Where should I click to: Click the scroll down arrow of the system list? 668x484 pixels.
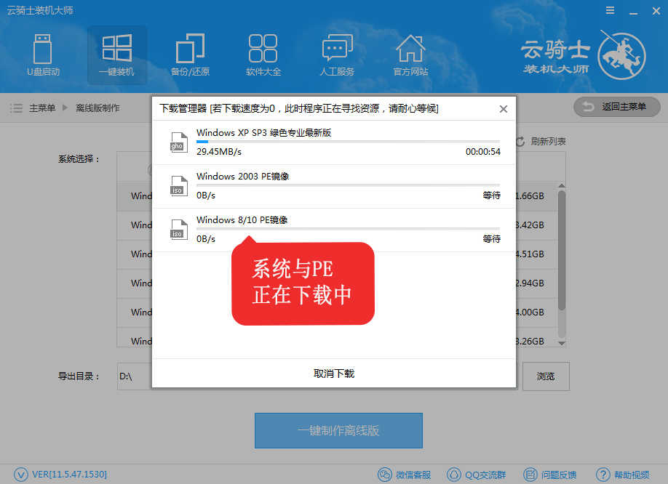pos(562,343)
